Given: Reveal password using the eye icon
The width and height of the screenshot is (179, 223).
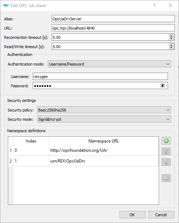Looking at the screenshot, I should pyautogui.click(x=163, y=85).
